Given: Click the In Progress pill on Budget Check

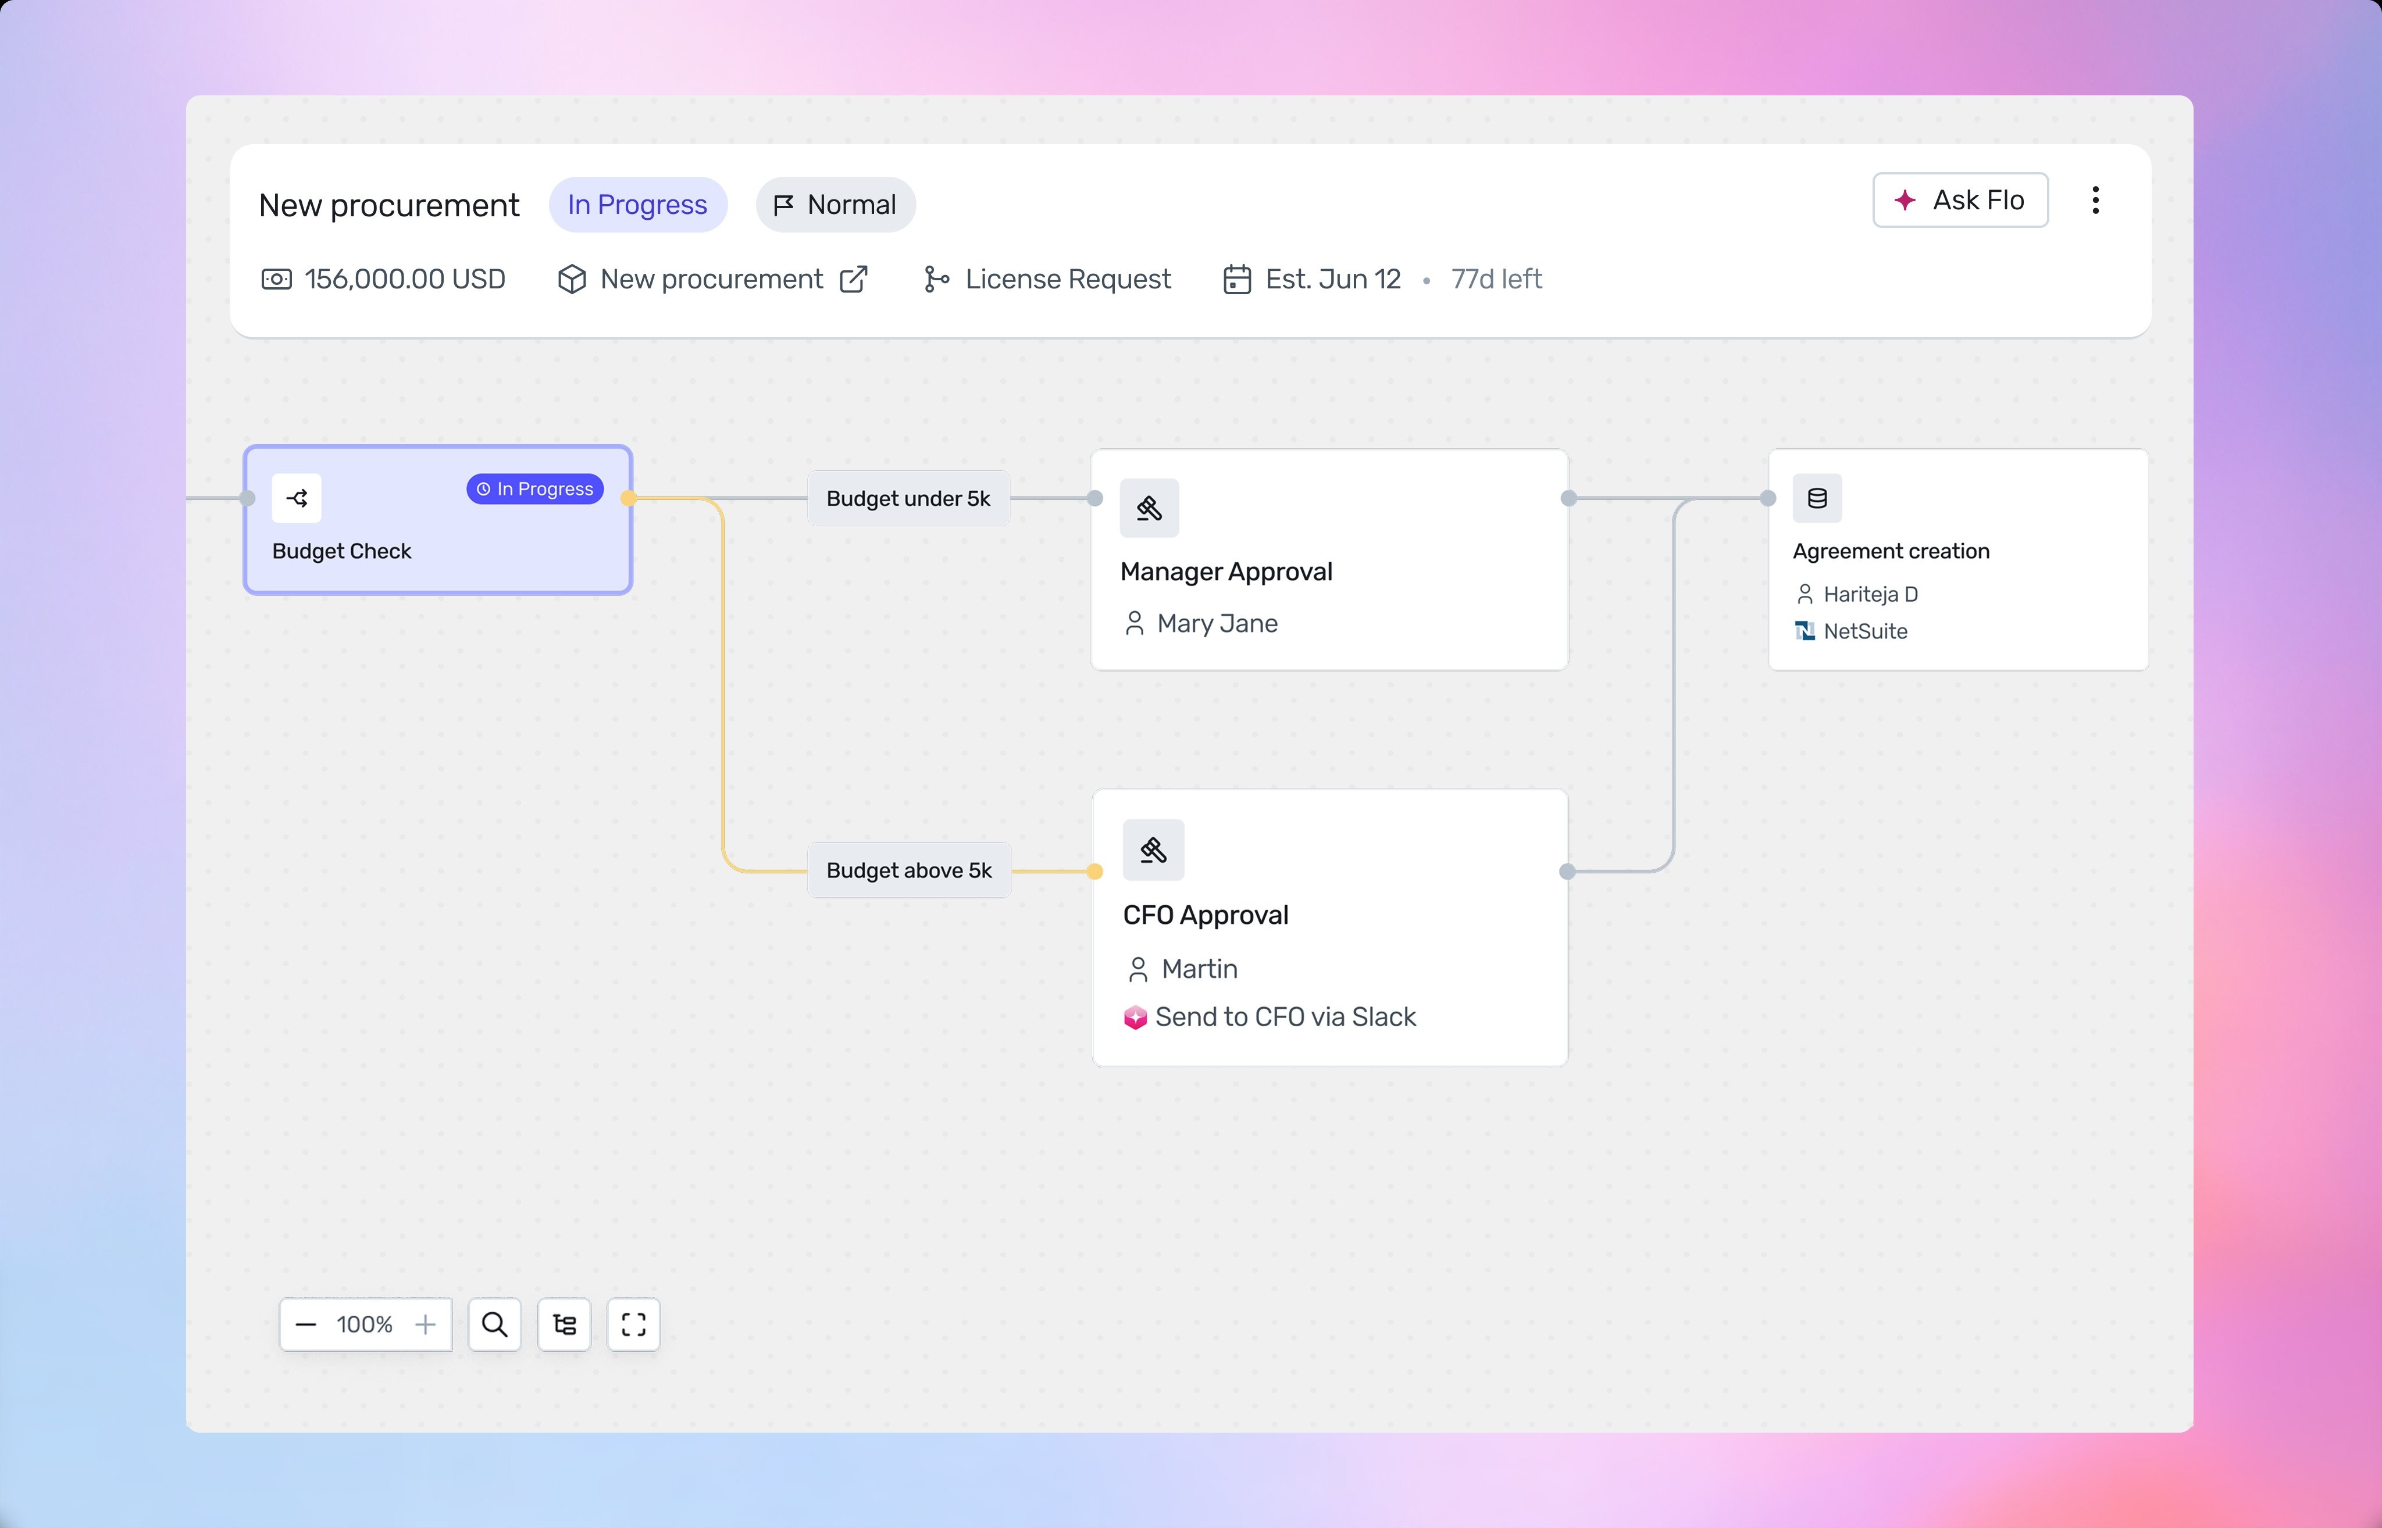Looking at the screenshot, I should (x=535, y=488).
